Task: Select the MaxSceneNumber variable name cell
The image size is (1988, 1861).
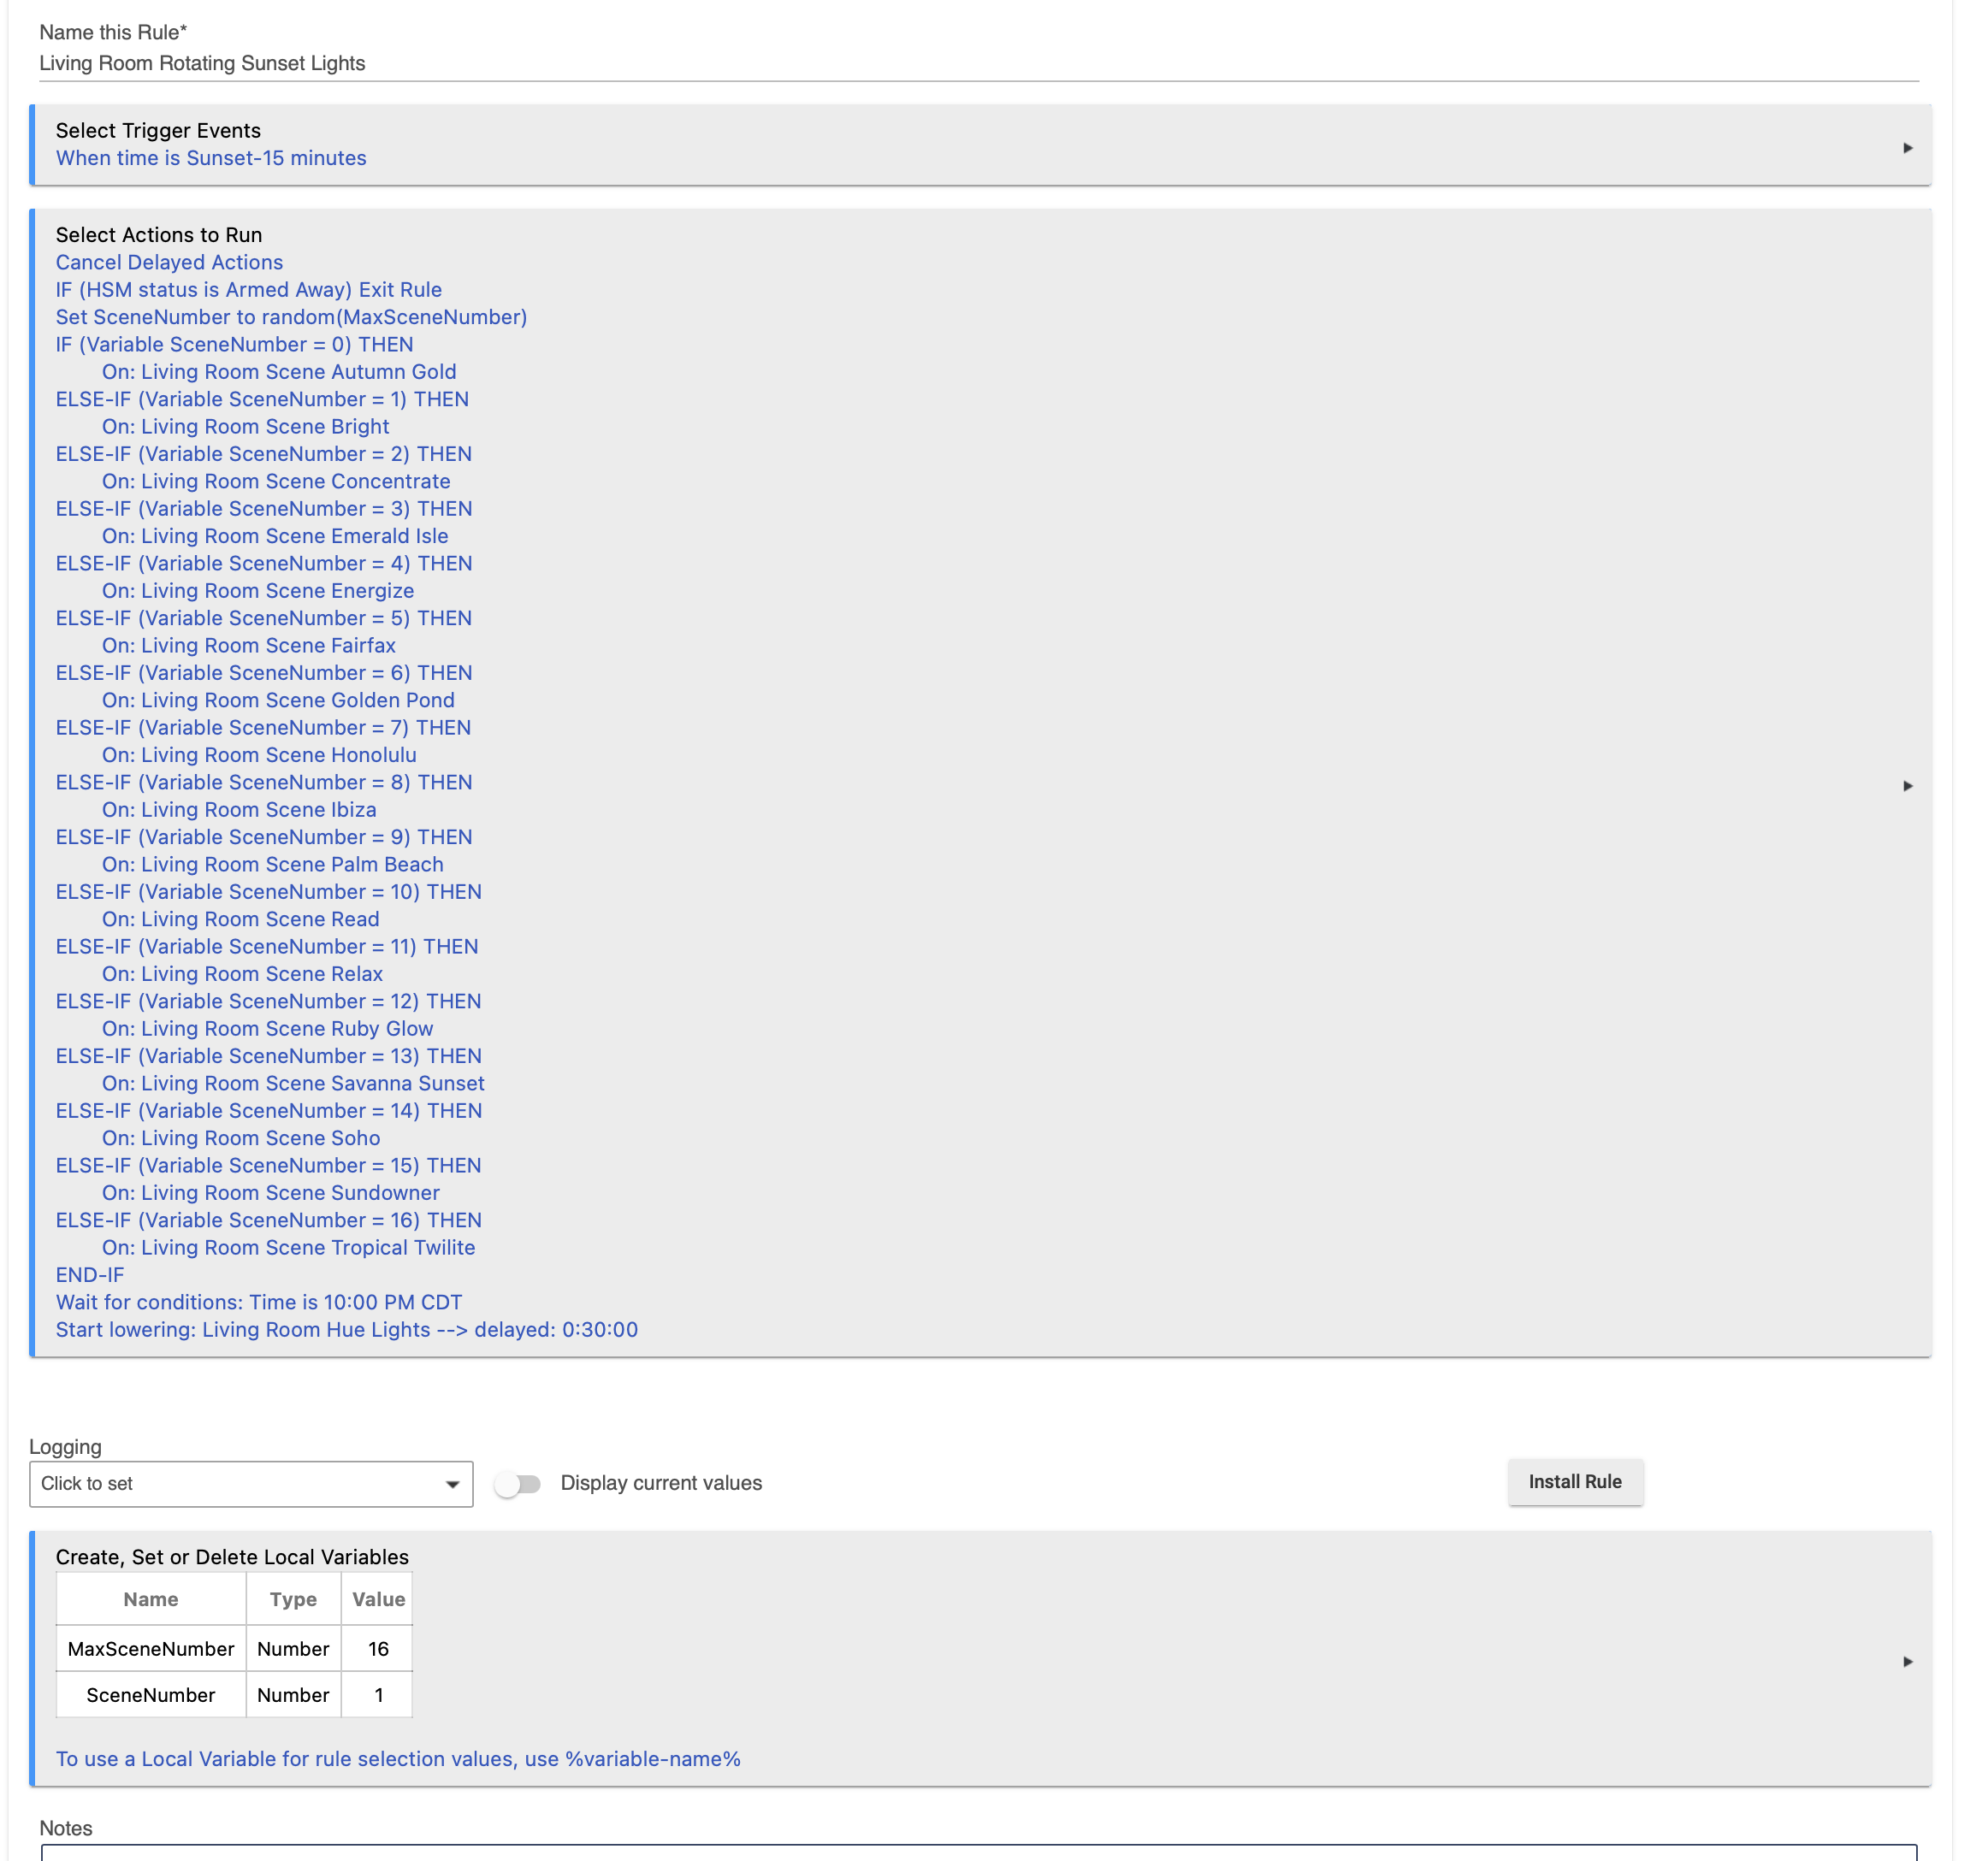Action: [151, 1649]
